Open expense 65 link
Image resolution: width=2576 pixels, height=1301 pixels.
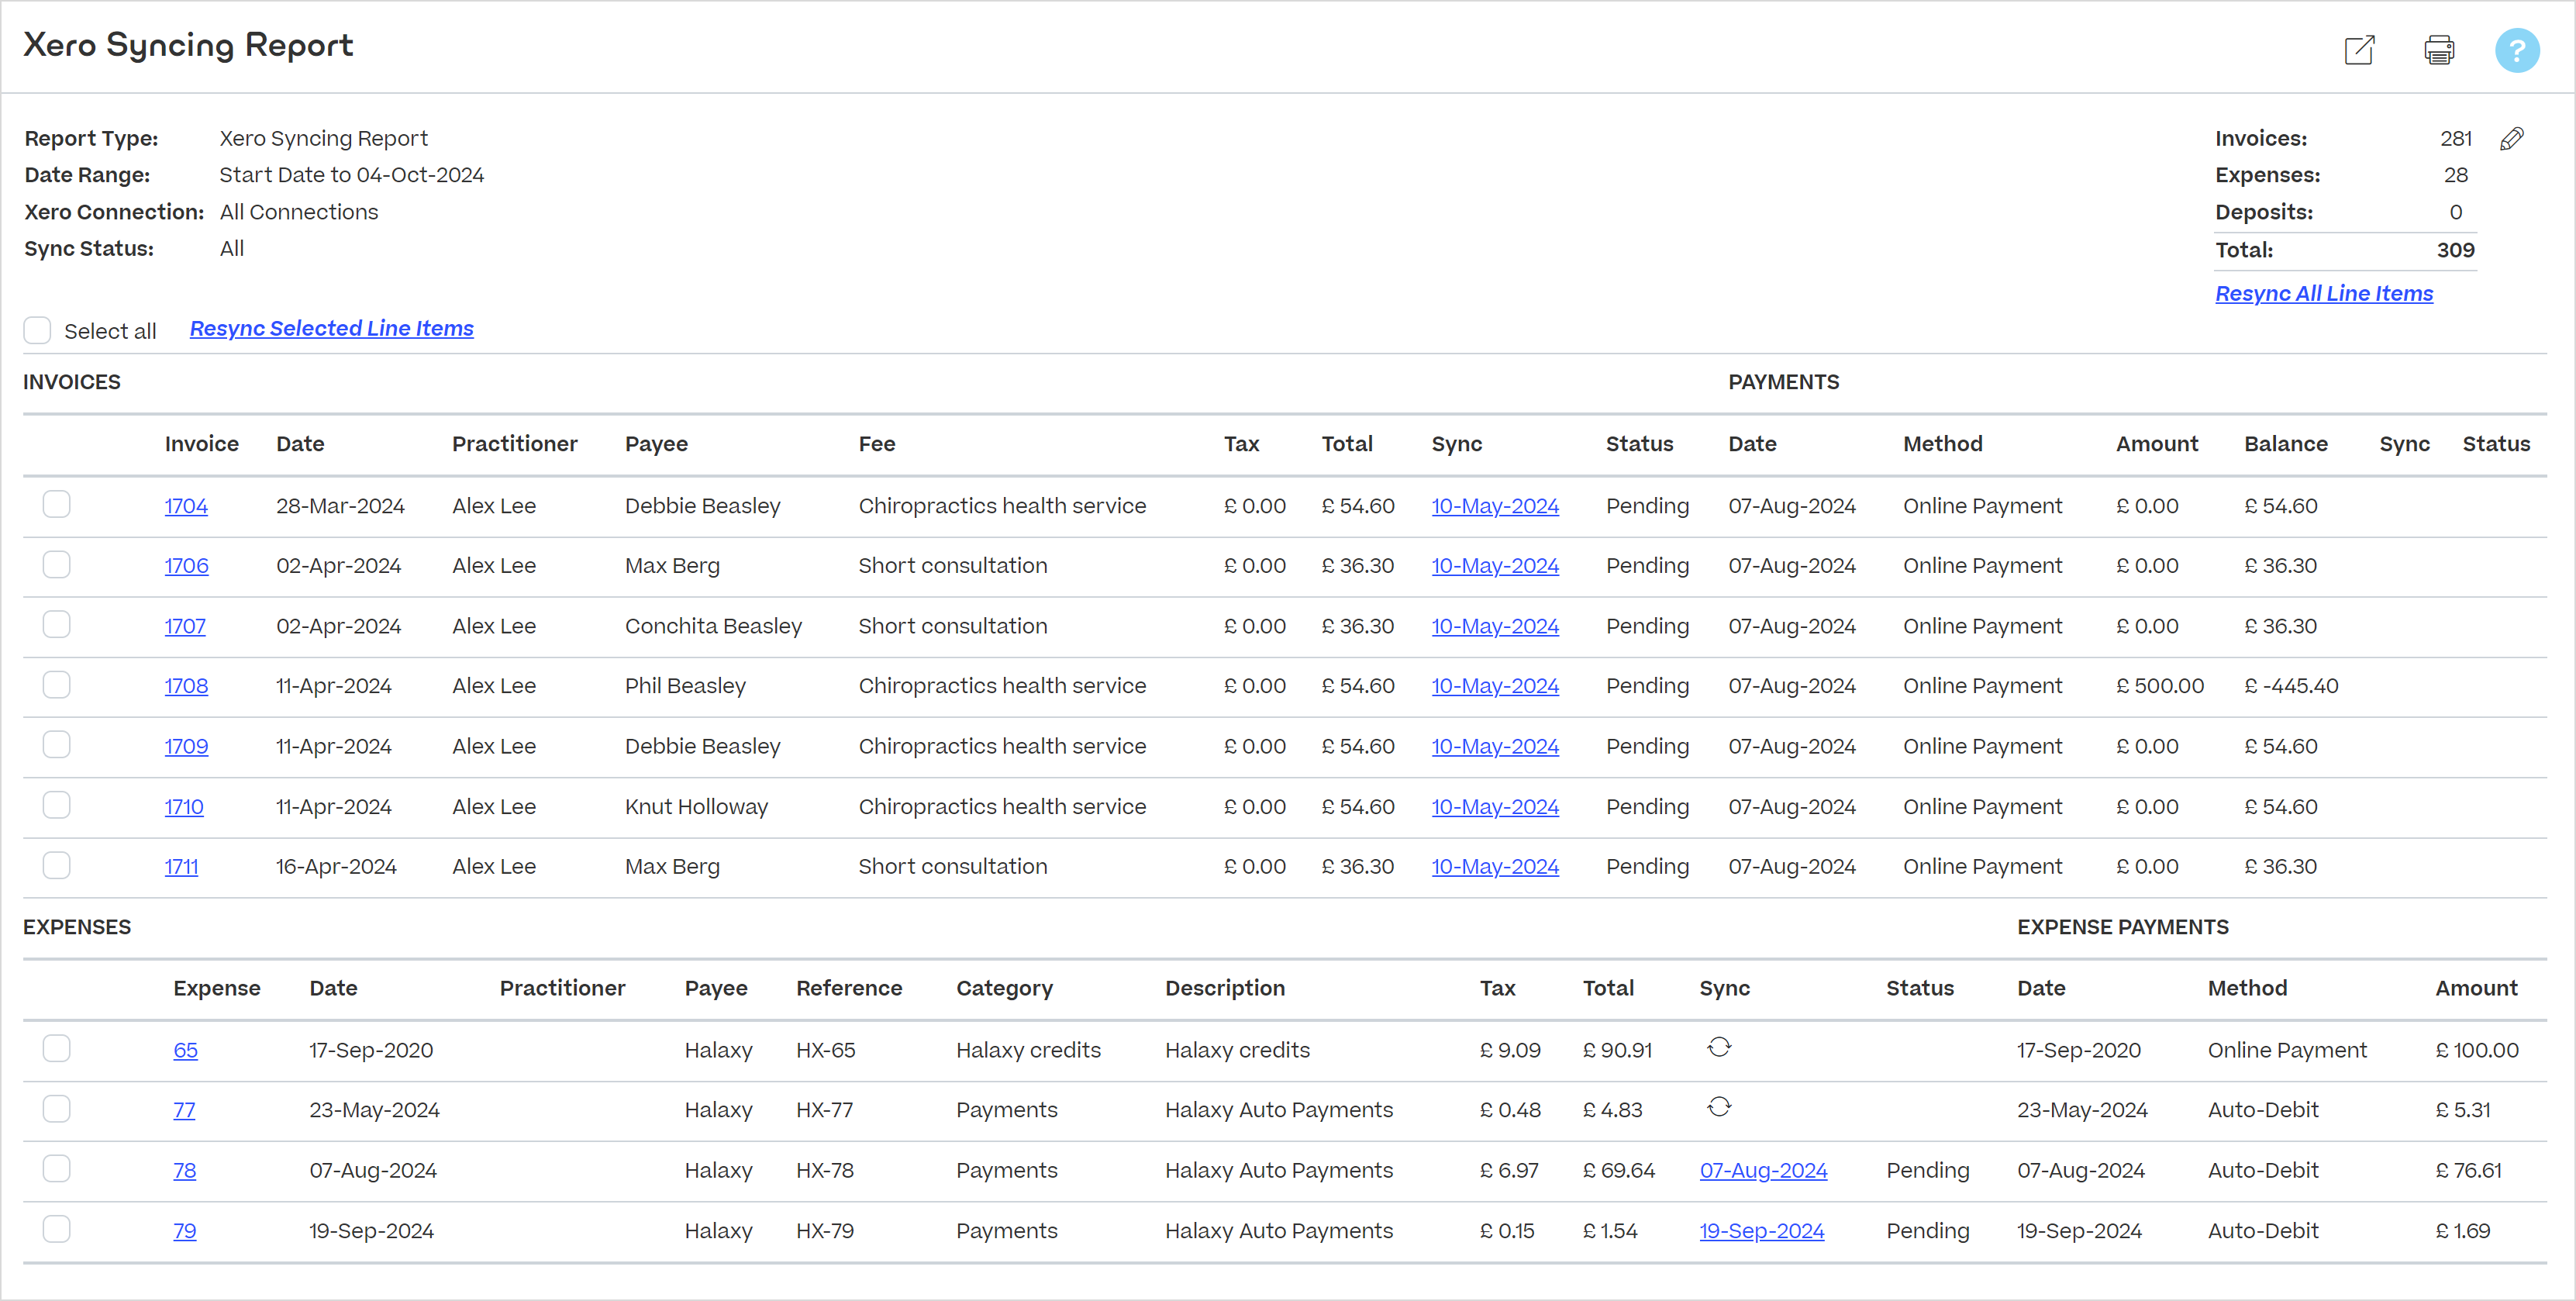tap(185, 1050)
